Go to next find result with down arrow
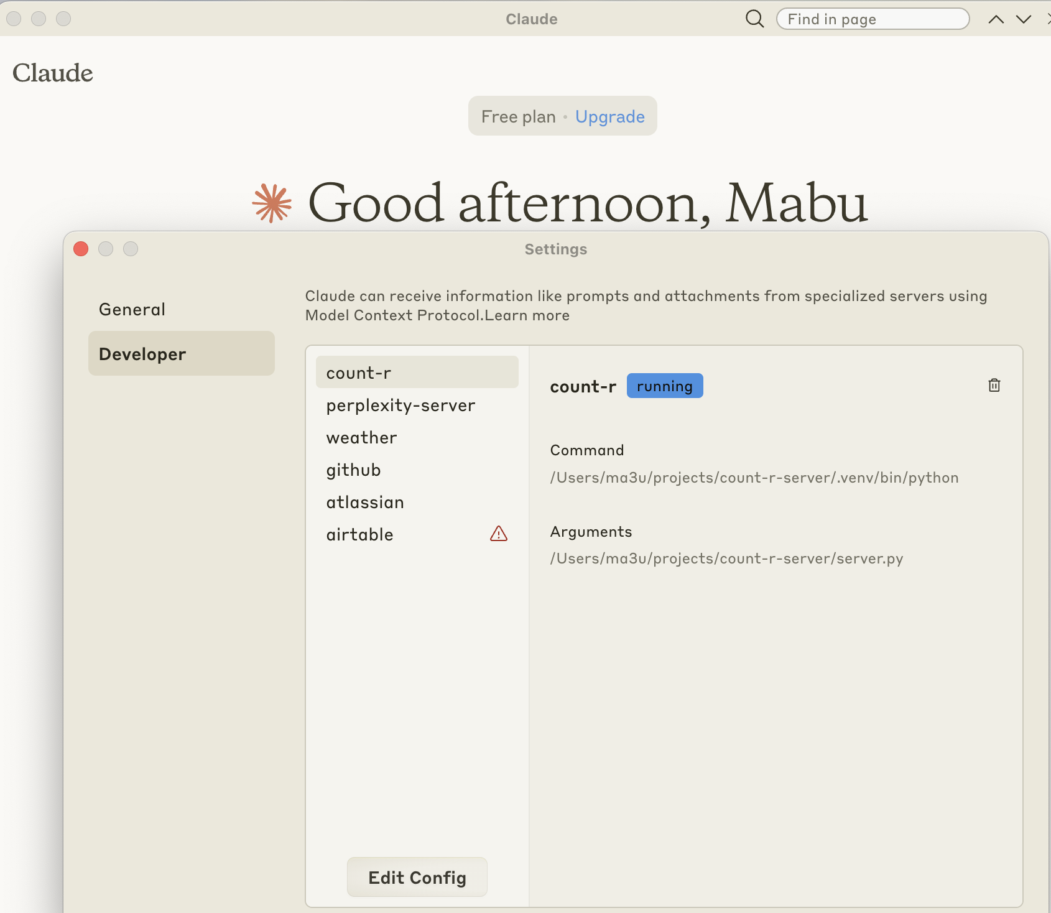 coord(1024,19)
